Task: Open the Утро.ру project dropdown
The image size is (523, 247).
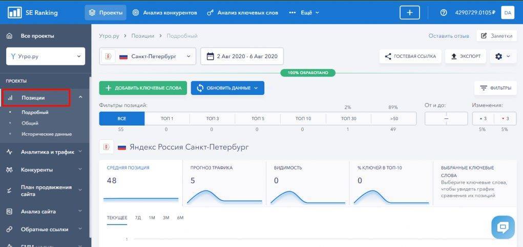Action: pyautogui.click(x=46, y=57)
